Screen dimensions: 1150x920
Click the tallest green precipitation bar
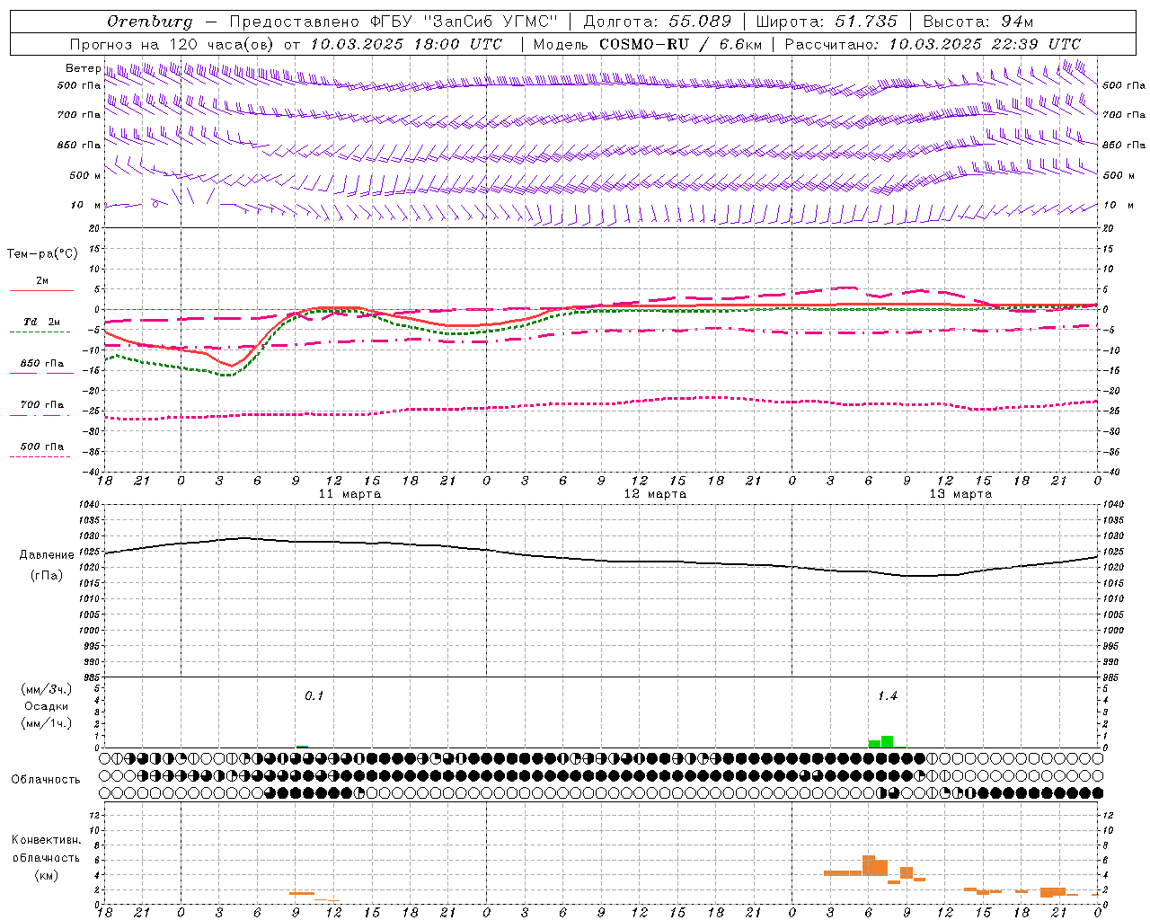click(887, 741)
